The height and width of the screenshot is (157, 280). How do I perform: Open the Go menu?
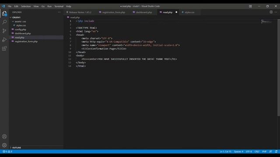[x=43, y=6]
